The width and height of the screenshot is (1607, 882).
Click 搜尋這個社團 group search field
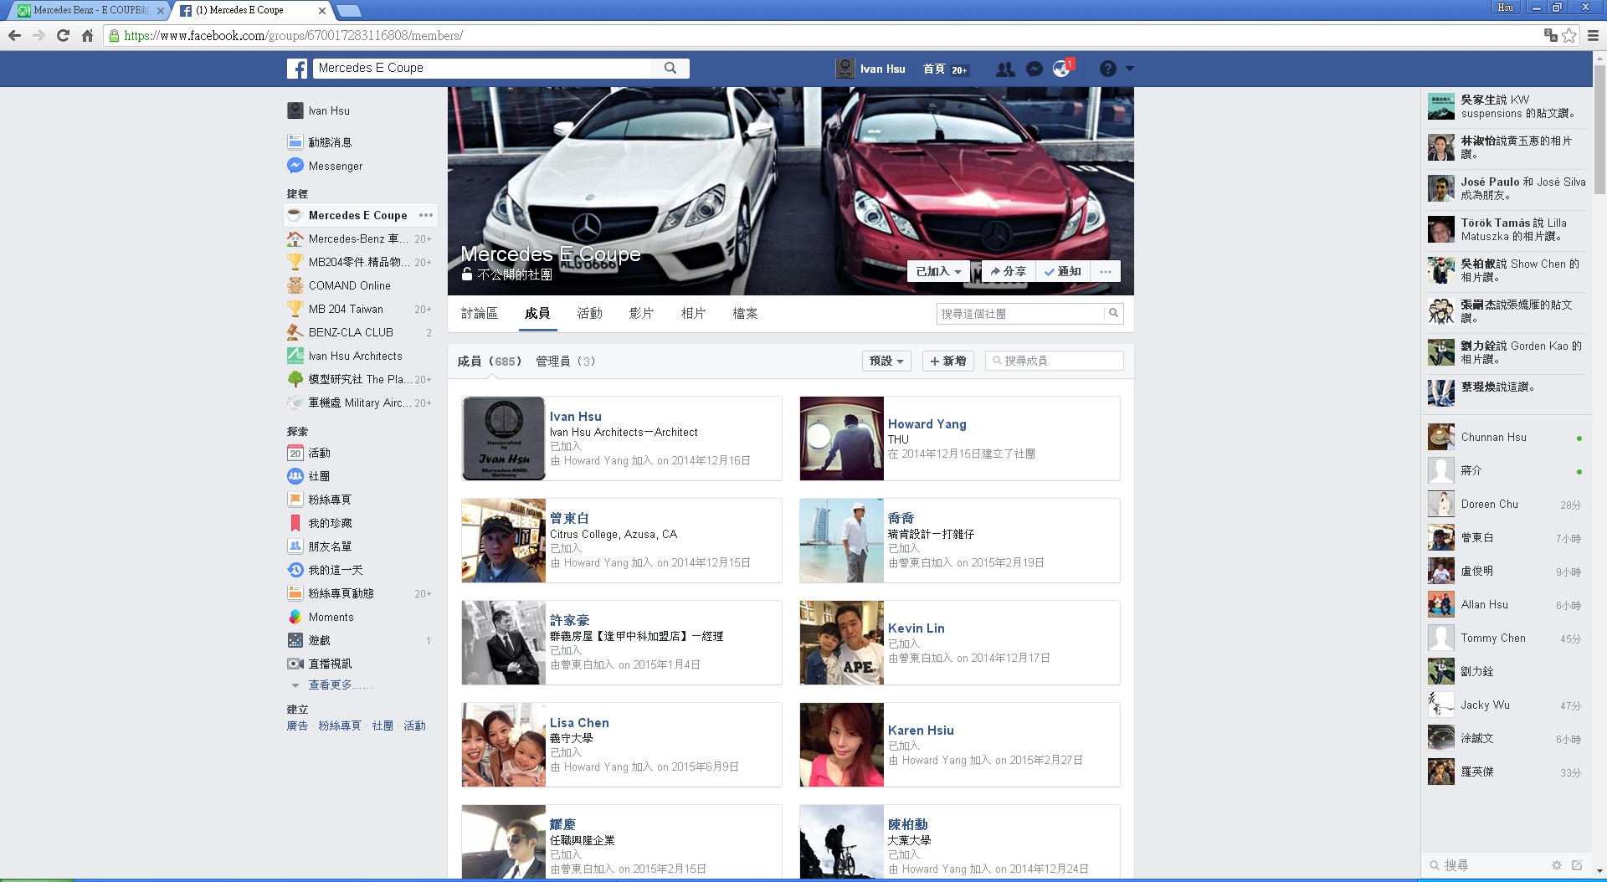(x=1020, y=313)
